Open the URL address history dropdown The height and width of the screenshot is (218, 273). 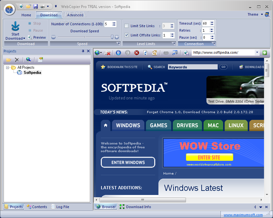coord(257,52)
